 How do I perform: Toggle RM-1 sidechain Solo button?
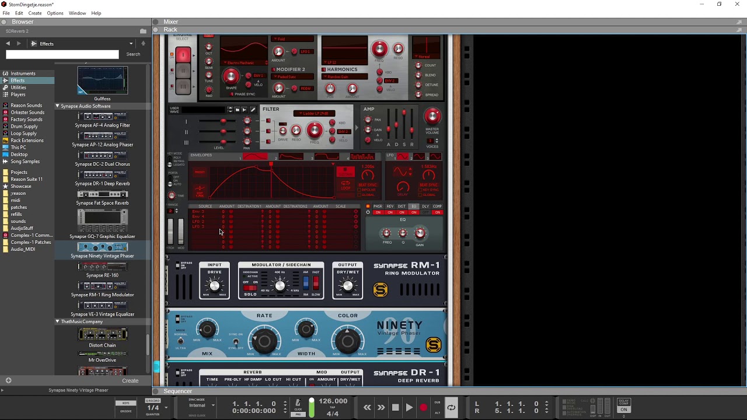(250, 288)
